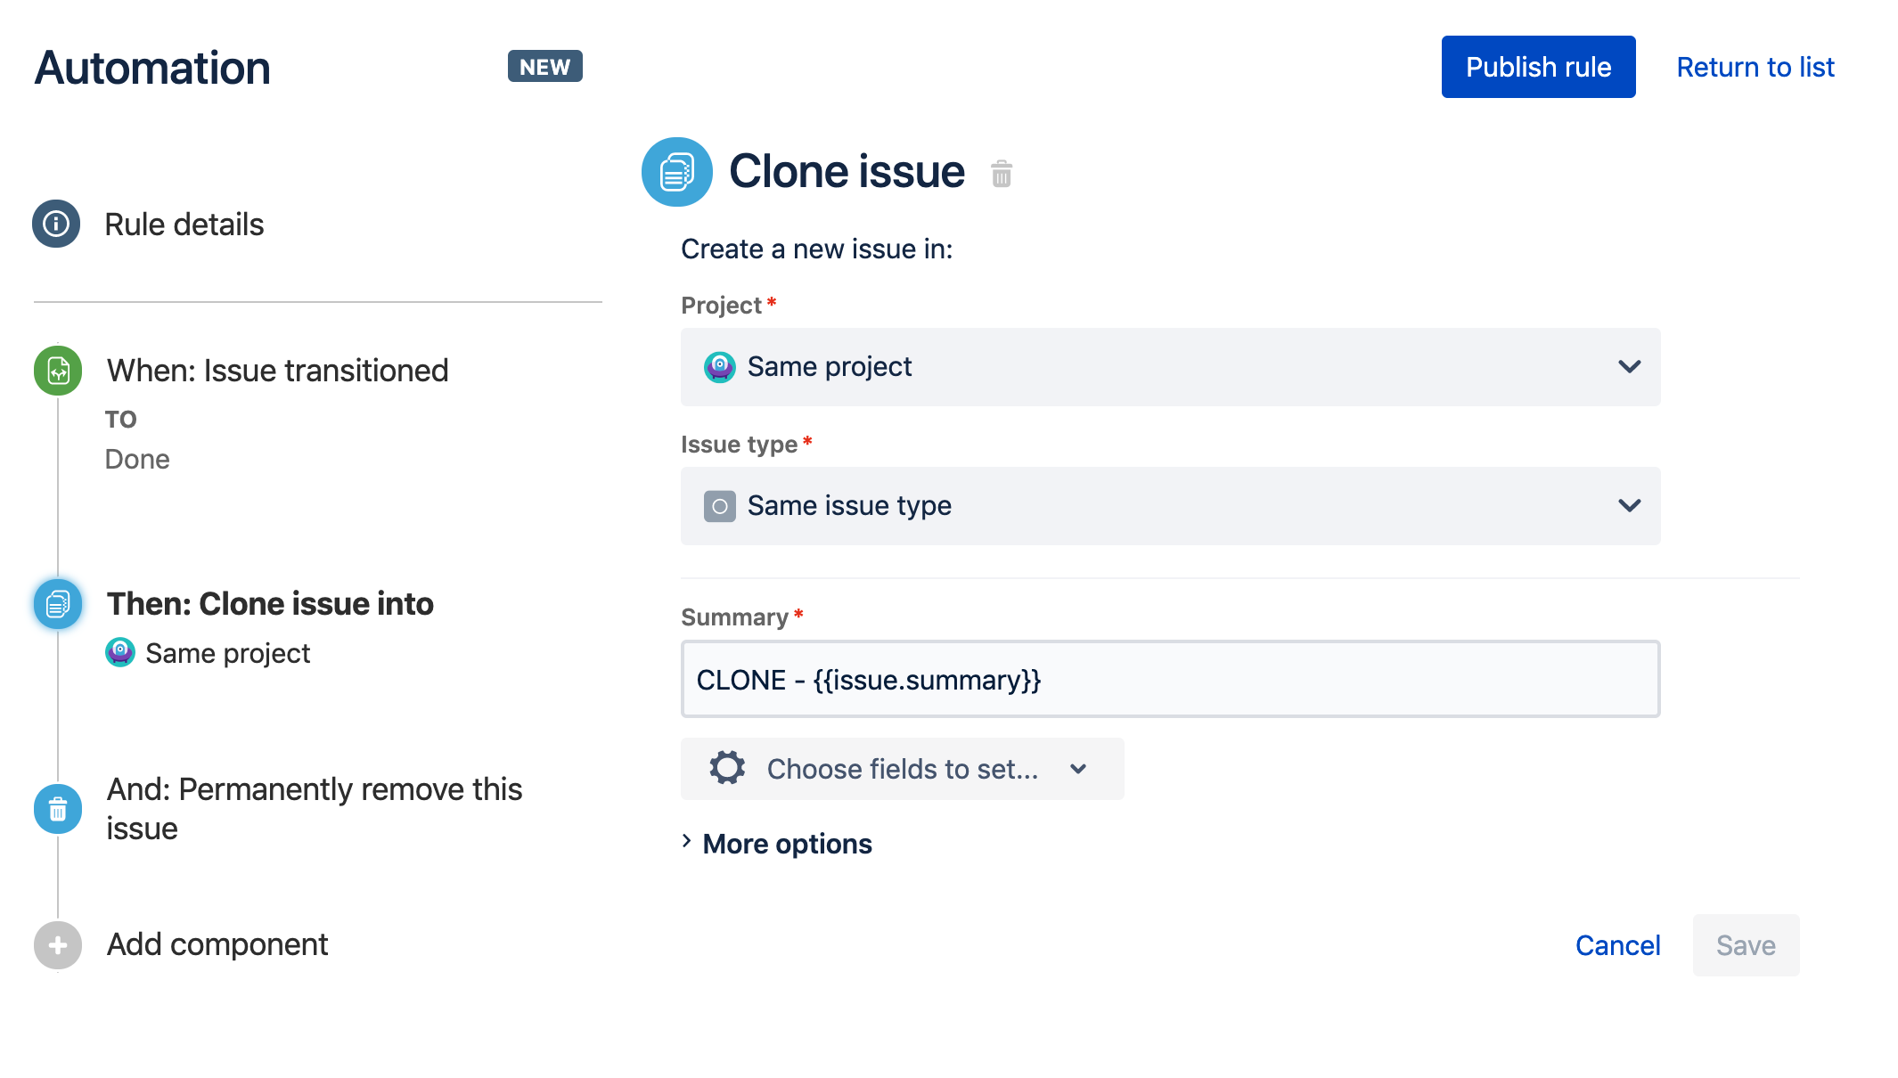
Task: Click the Rule details info icon
Action: (x=56, y=224)
